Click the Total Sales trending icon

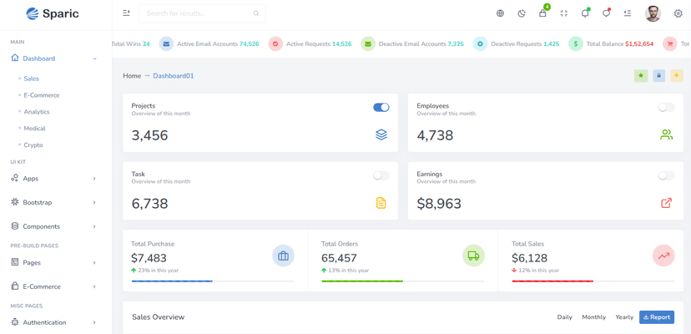click(x=663, y=256)
